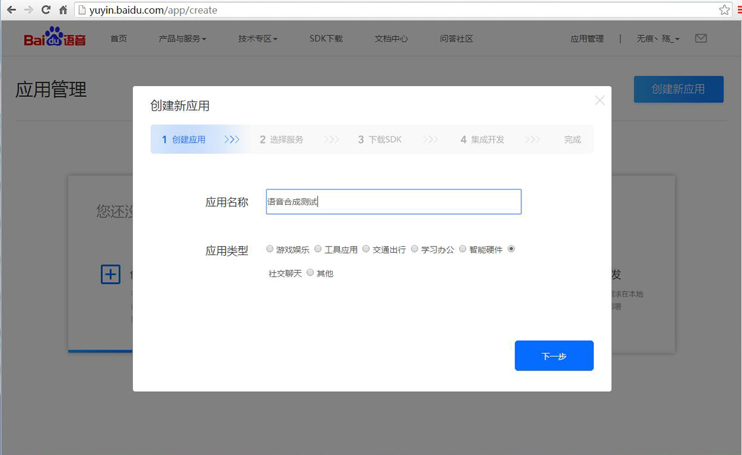Viewport: 742px width, 455px height.
Task: Click the browser address bar URL
Action: [359, 10]
